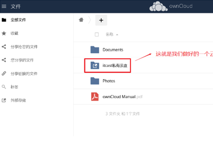Screen dimensions: 213x149
Task: Click the ownCloud cloud logo
Action: (x=158, y=6)
